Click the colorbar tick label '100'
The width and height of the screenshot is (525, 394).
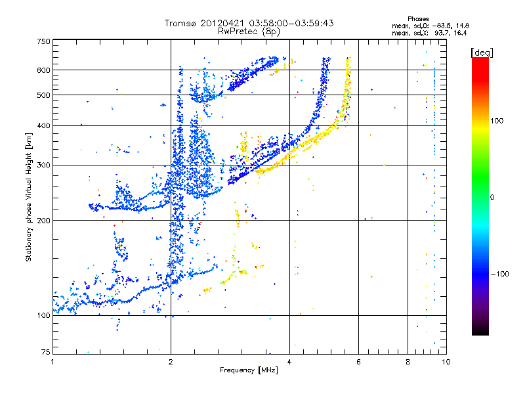(x=497, y=121)
